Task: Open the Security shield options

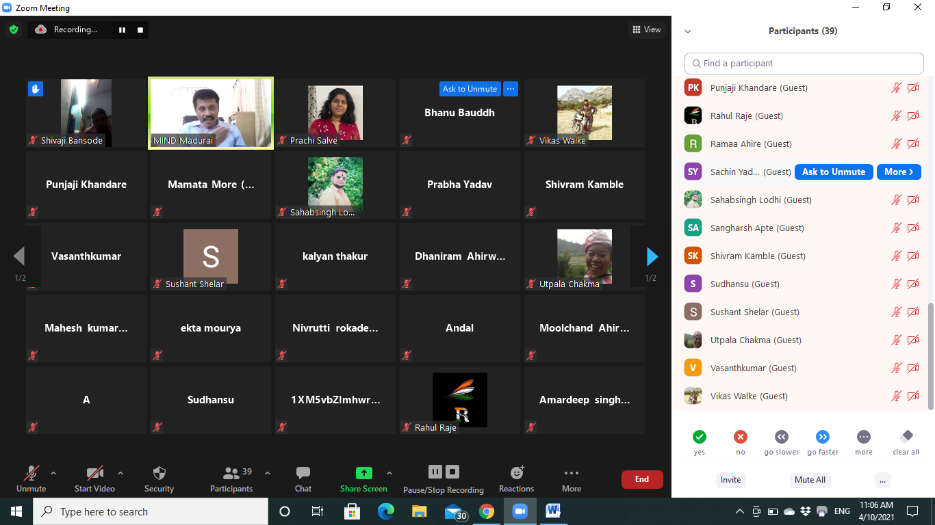Action: click(x=159, y=479)
